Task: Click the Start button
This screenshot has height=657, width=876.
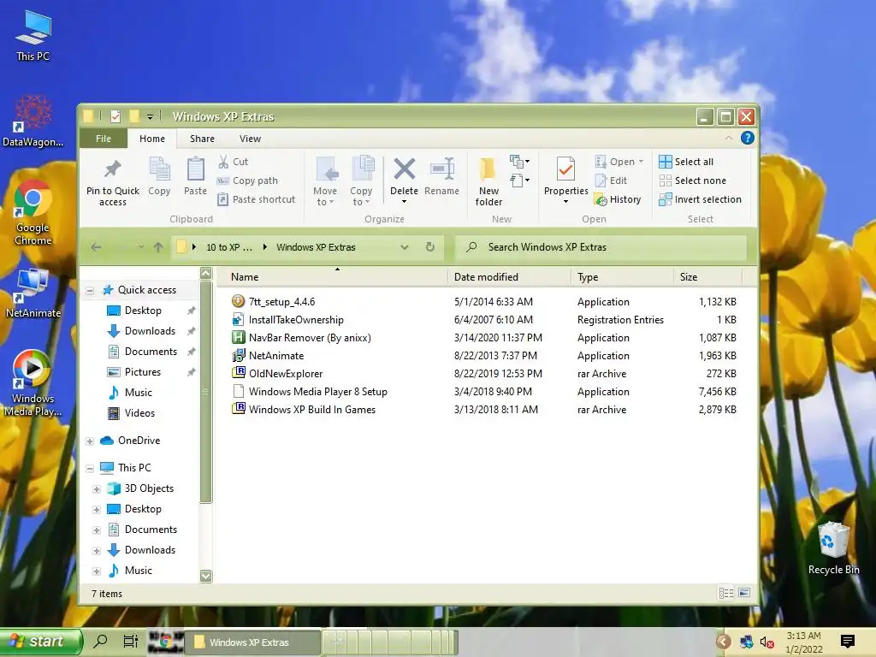Action: 41,642
